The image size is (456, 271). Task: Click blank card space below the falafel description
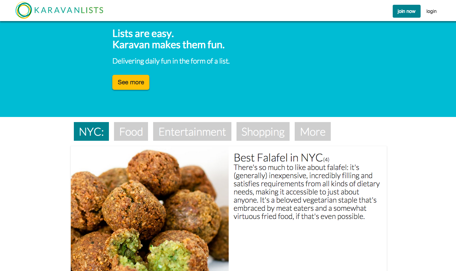[308, 247]
